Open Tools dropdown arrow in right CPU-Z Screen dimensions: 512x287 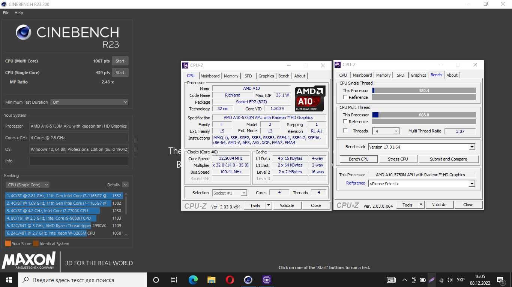[421, 205]
